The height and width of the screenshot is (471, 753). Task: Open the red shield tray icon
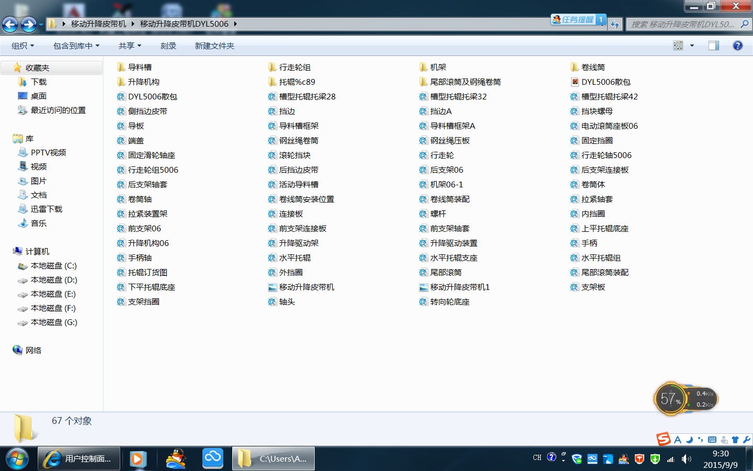coord(639,459)
